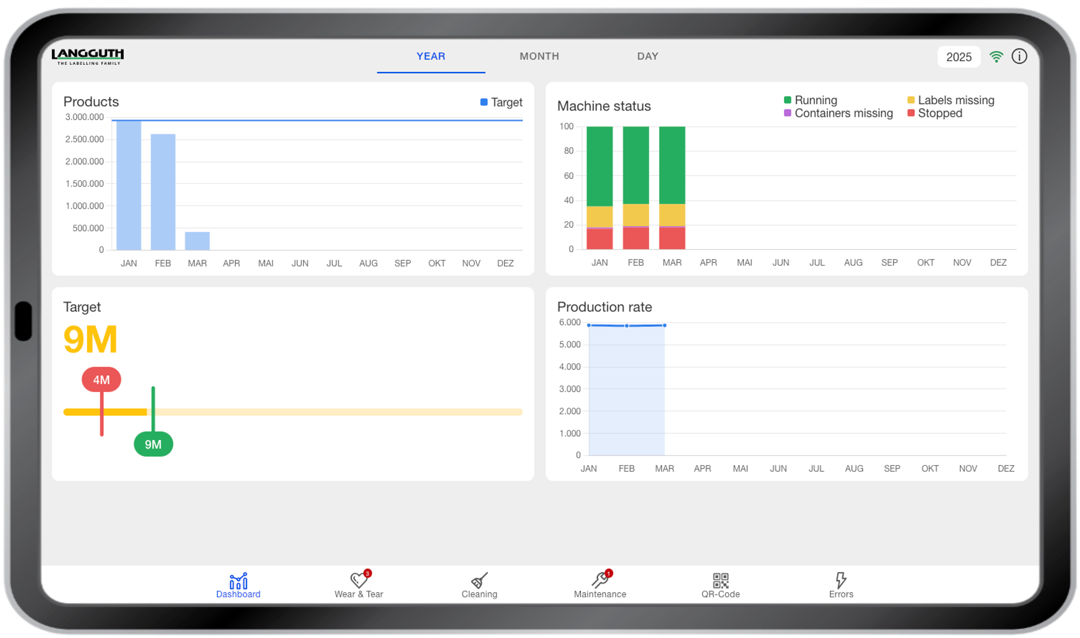
Task: Select the YEAR tab
Action: (431, 56)
